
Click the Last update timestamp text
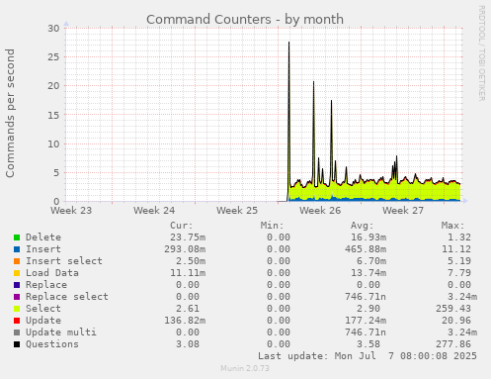pyautogui.click(x=368, y=356)
